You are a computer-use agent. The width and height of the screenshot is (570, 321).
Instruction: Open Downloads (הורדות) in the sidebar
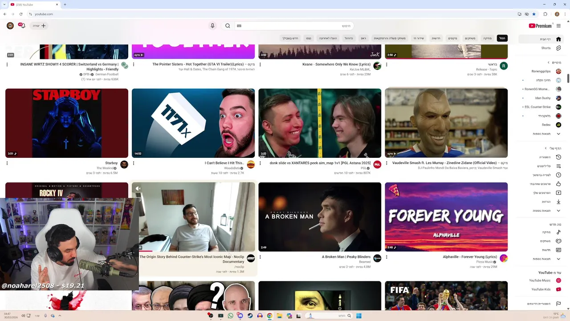pyautogui.click(x=546, y=202)
